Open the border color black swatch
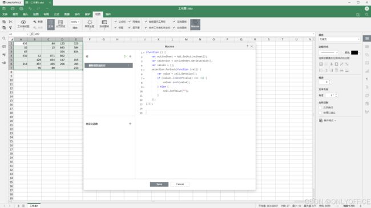This screenshot has width=371, height=208. coord(354,52)
